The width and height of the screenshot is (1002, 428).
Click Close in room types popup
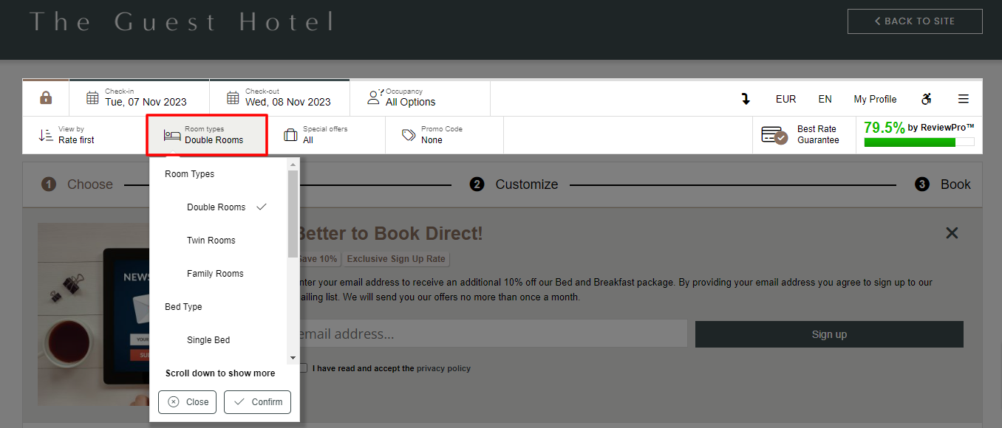click(x=188, y=402)
